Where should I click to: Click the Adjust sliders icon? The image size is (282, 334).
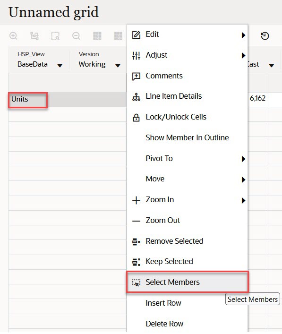click(137, 56)
